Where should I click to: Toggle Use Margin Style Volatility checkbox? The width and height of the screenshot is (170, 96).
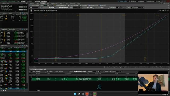coord(104,67)
